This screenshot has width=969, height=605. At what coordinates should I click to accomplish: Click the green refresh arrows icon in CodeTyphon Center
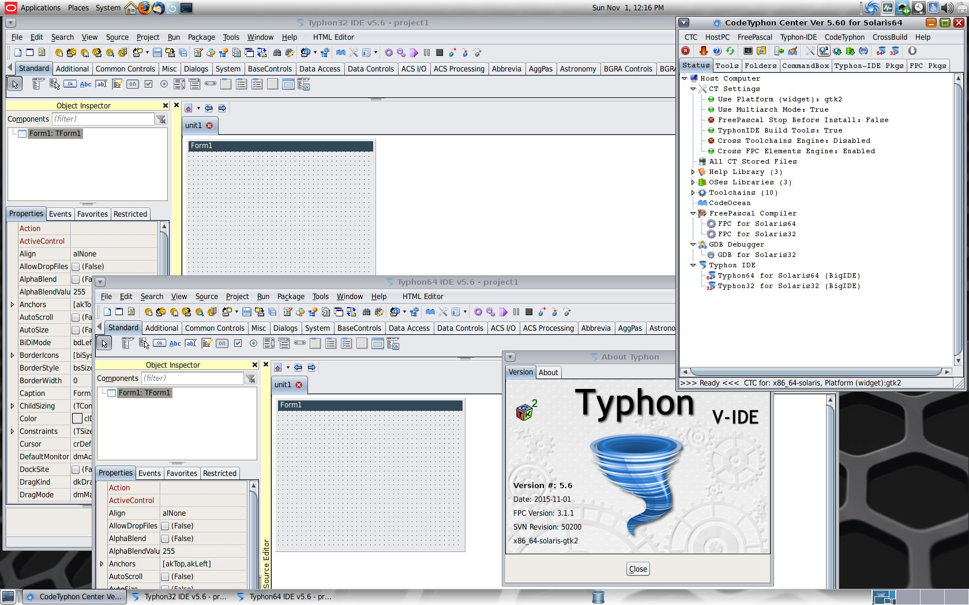pos(730,51)
